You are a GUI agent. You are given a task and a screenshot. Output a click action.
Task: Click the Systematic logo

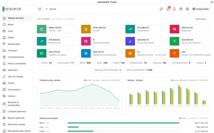(12, 9)
